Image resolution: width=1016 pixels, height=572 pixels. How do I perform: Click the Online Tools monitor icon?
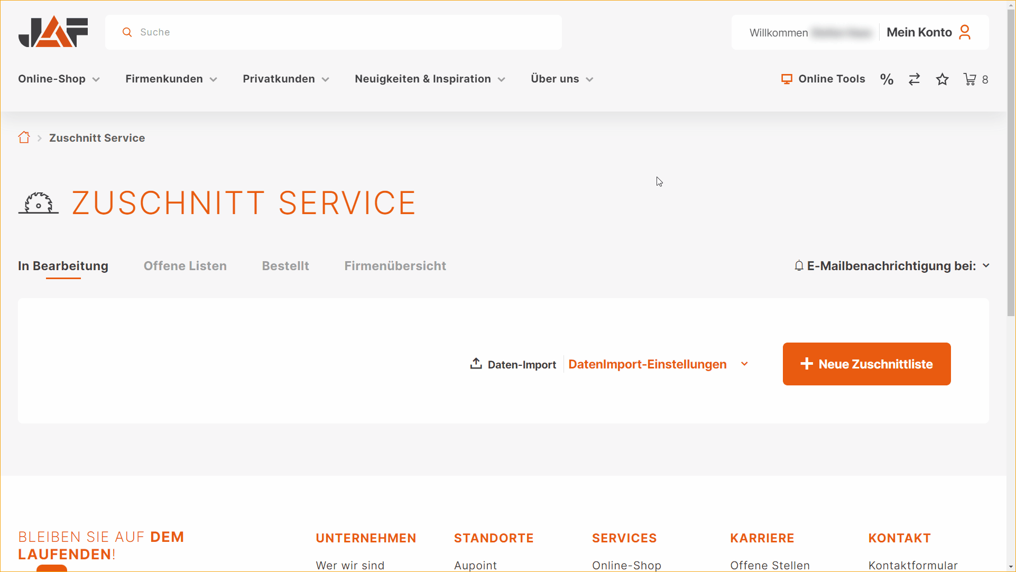click(787, 79)
